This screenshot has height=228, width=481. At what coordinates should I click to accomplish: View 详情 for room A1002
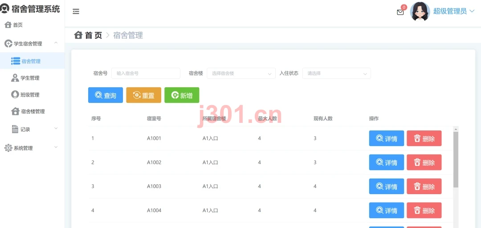click(x=387, y=163)
